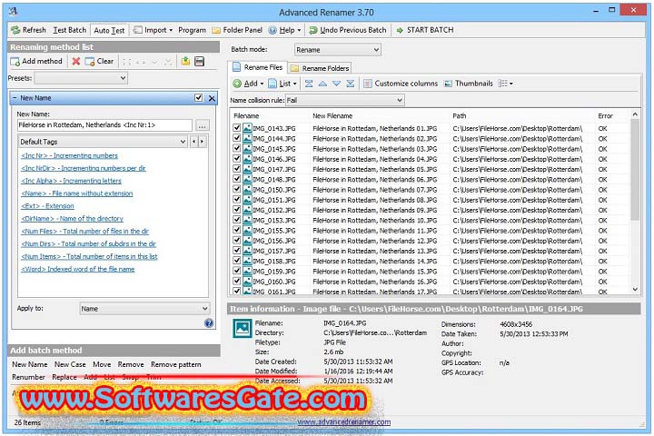
Task: Toggle Auto Test
Action: coord(109,31)
